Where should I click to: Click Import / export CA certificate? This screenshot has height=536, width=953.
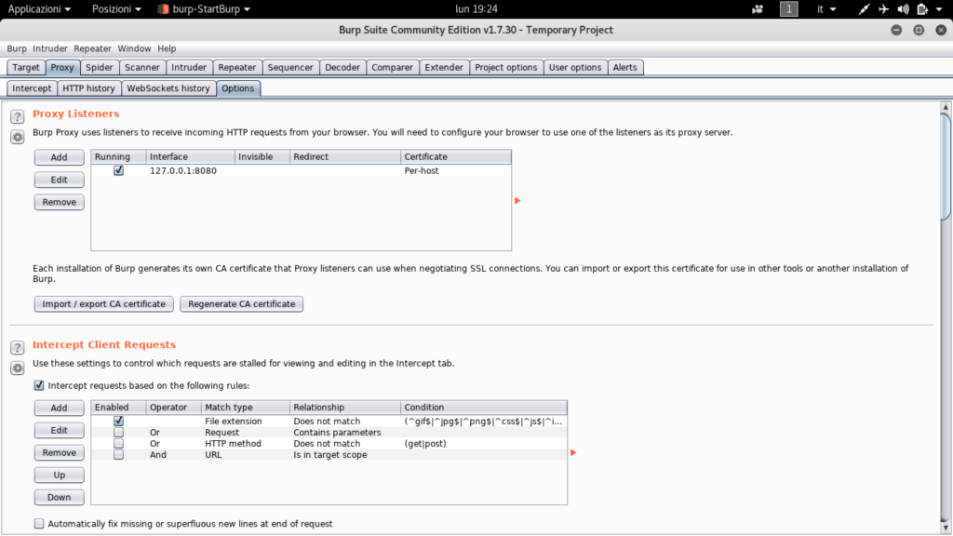coord(104,304)
